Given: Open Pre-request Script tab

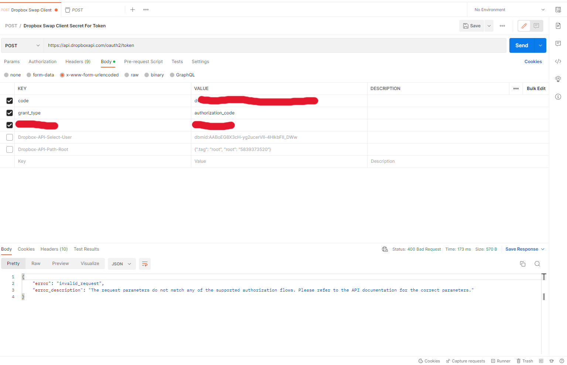Looking at the screenshot, I should coord(143,62).
